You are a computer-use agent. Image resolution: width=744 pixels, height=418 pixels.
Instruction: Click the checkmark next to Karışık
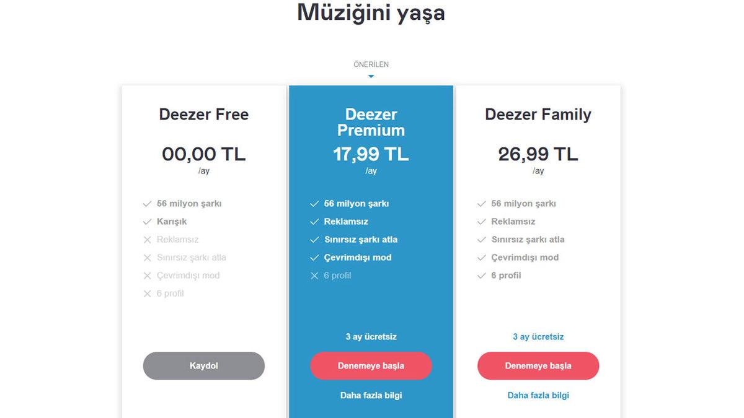tap(148, 221)
